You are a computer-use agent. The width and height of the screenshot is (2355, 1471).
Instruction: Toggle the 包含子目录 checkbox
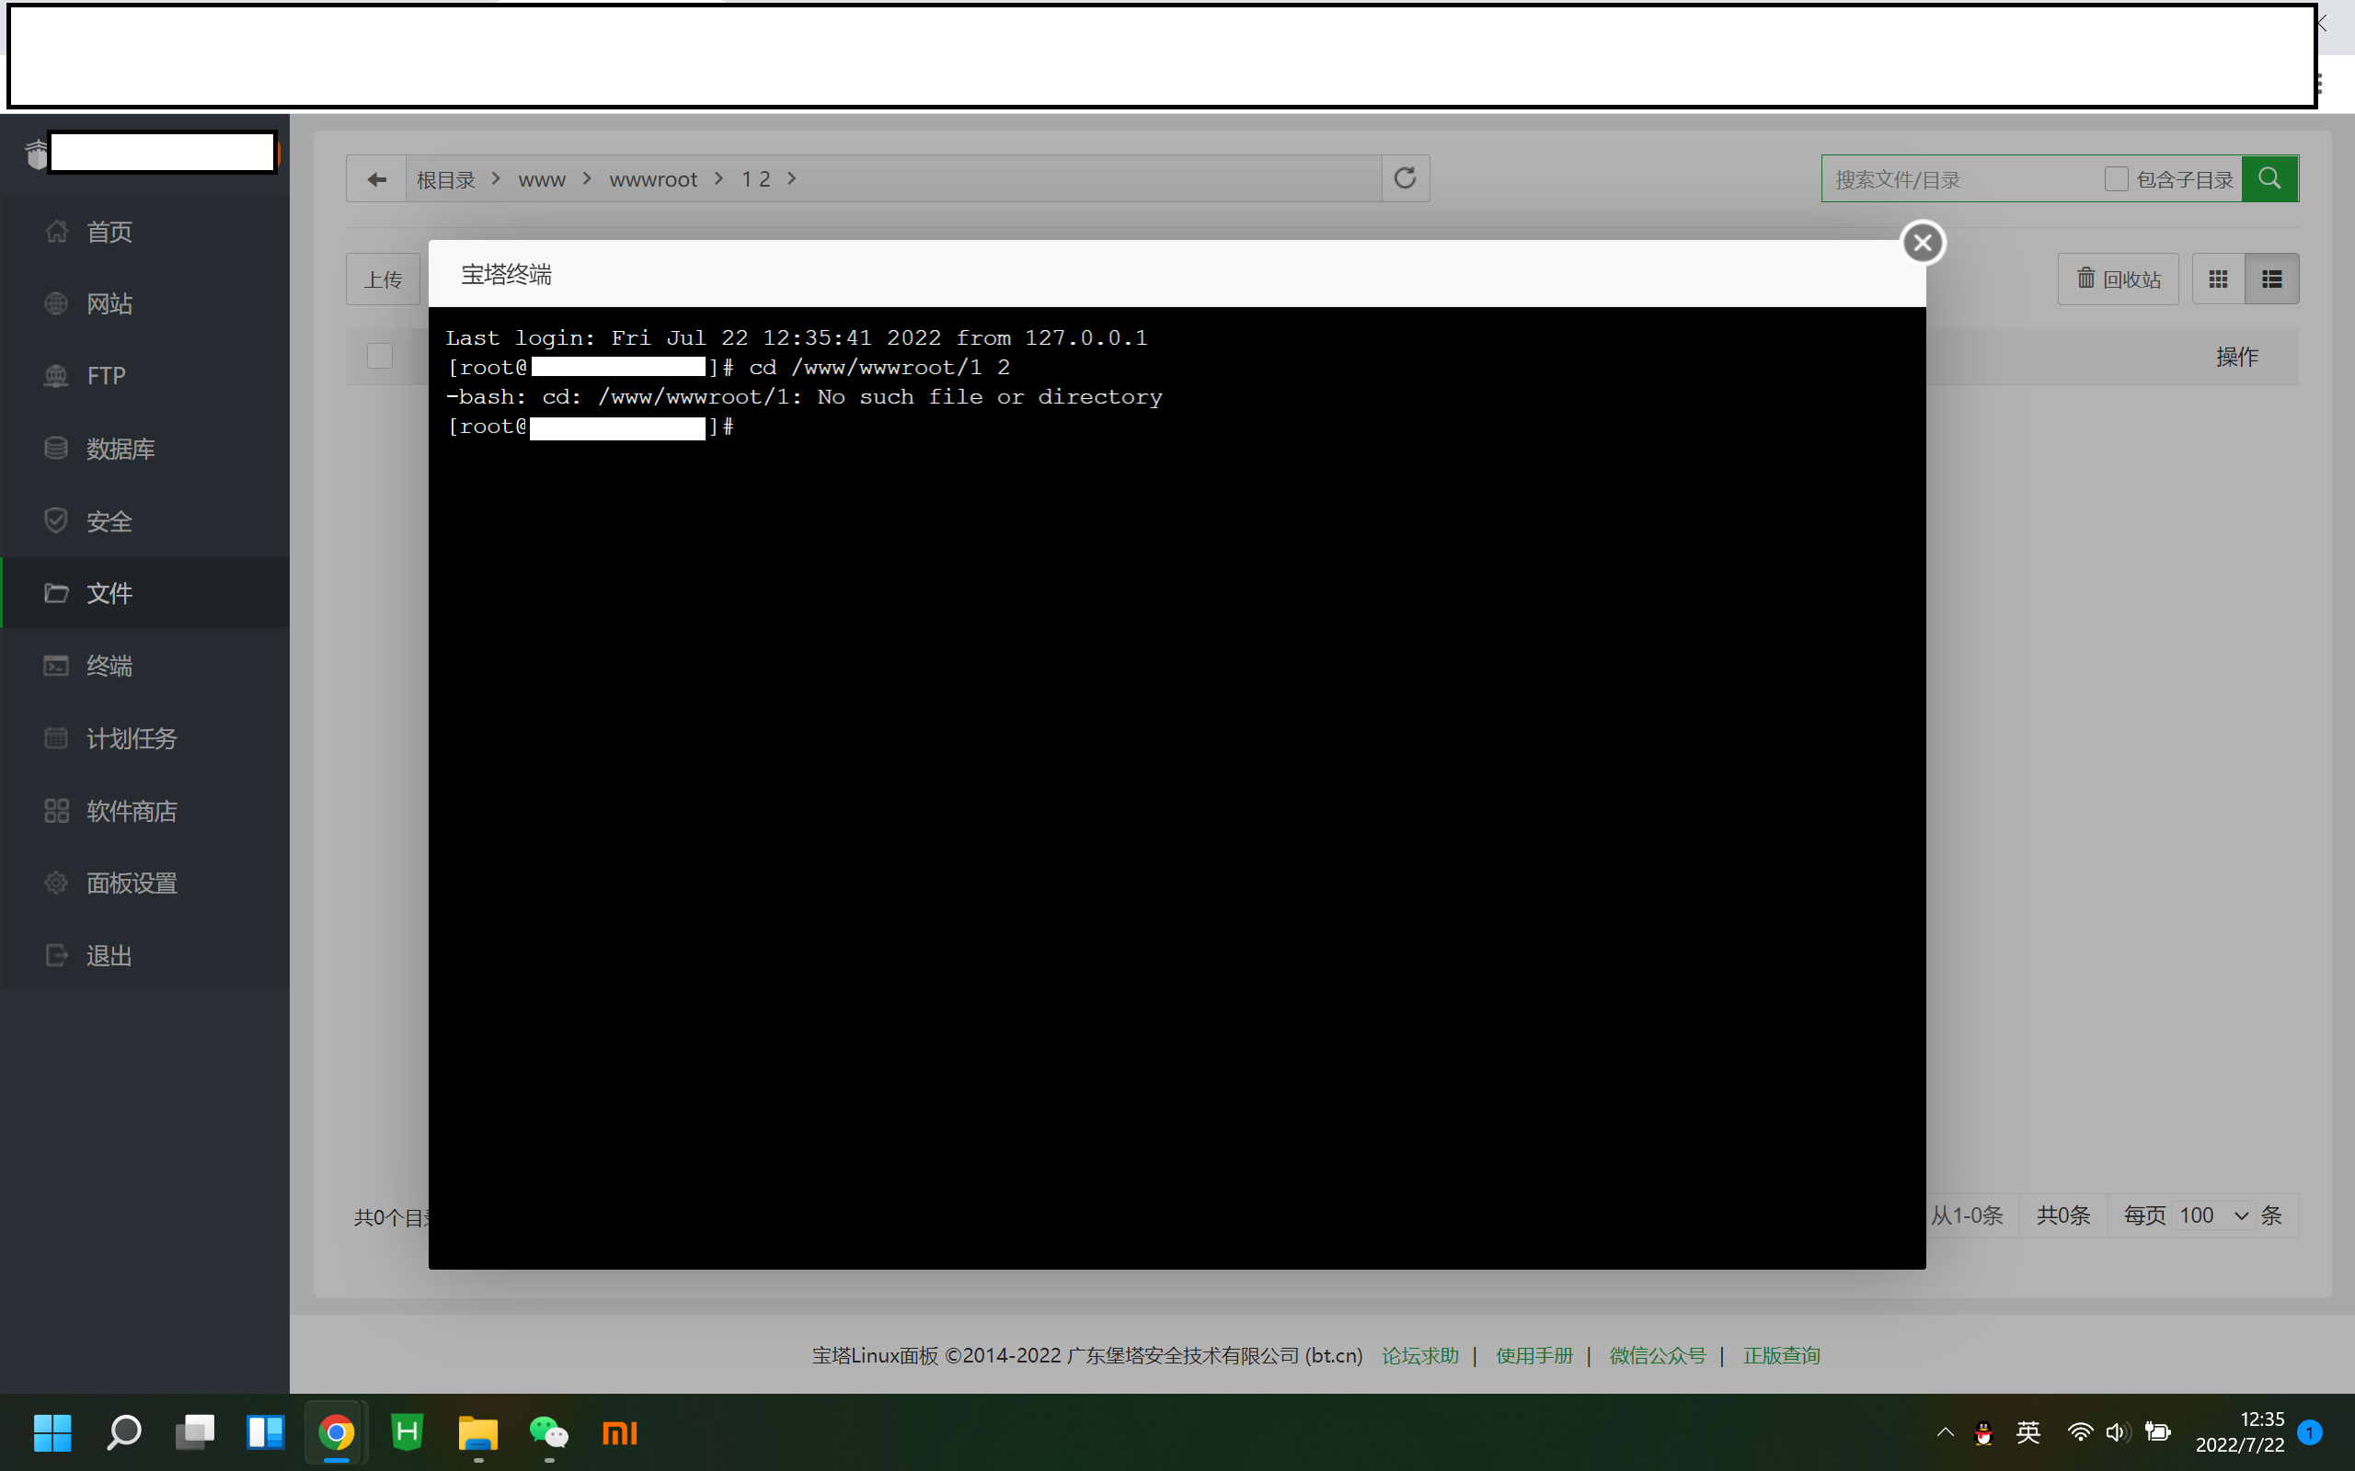click(2116, 179)
